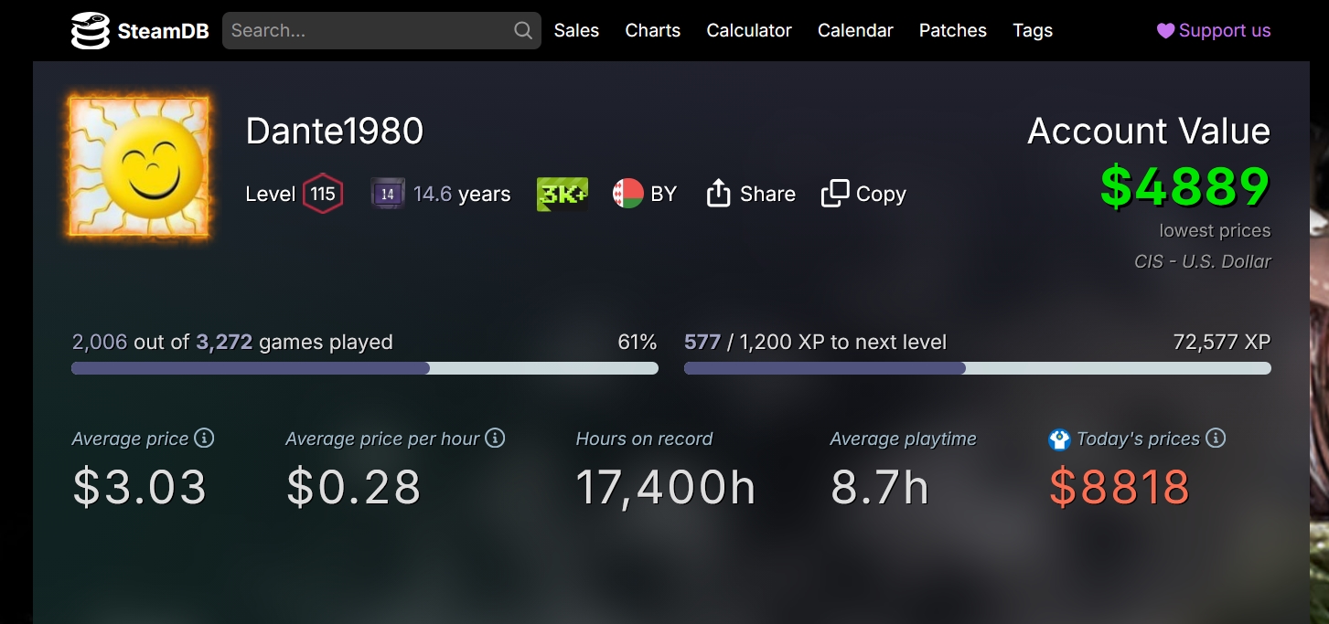Click the Hours on record label
Image resolution: width=1329 pixels, height=624 pixels.
644,439
